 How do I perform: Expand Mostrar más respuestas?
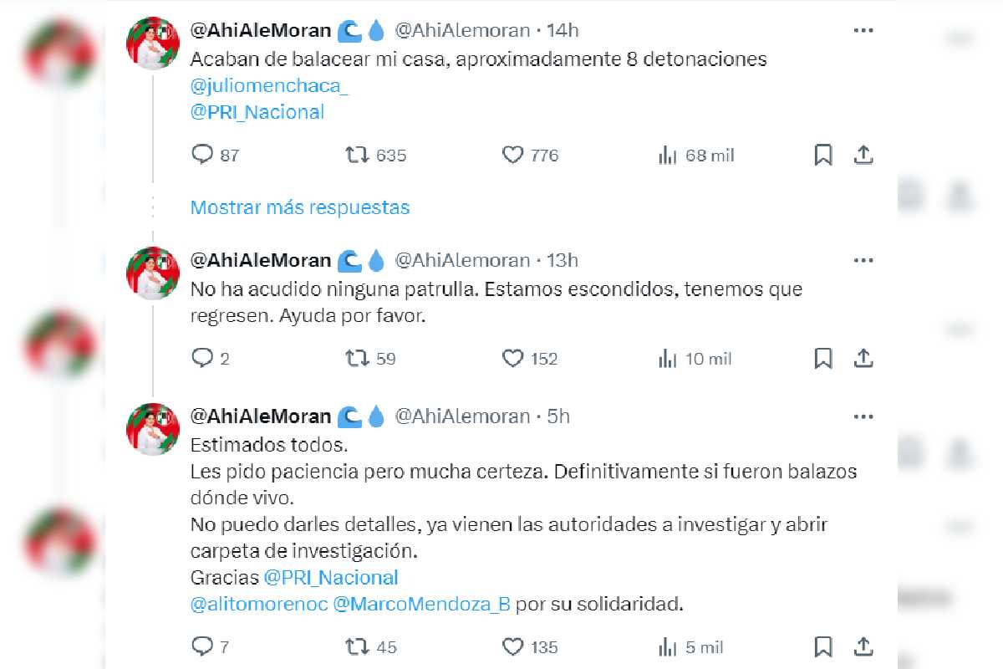(300, 207)
